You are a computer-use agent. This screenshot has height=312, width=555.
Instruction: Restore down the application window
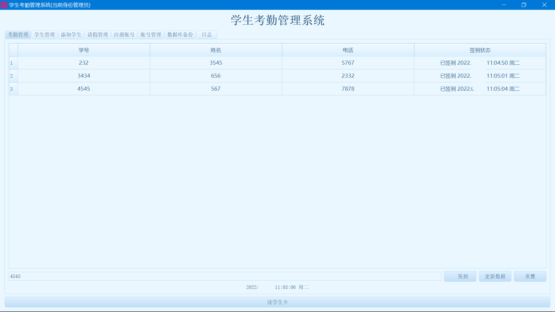coord(524,5)
